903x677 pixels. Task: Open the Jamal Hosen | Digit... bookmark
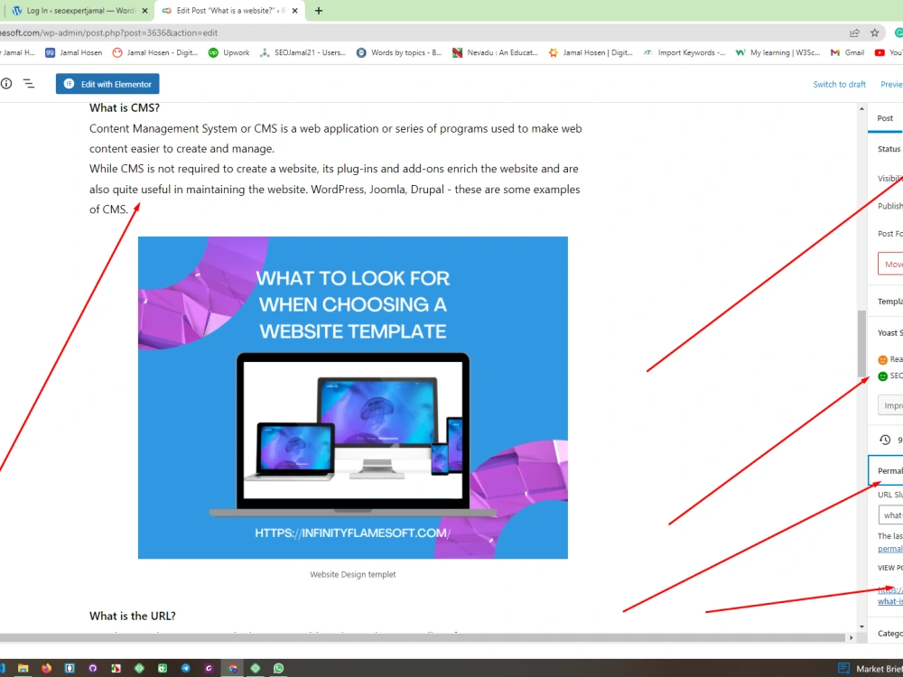point(591,52)
